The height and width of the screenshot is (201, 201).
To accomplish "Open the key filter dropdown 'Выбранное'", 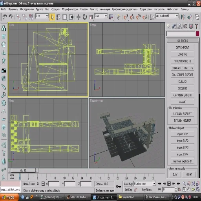I will coord(144,184).
